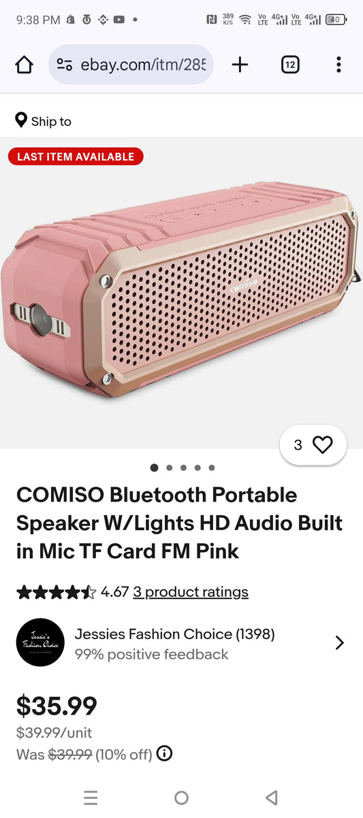This screenshot has height=818, width=363.
Task: Open site settings icon in address bar
Action: (65, 65)
